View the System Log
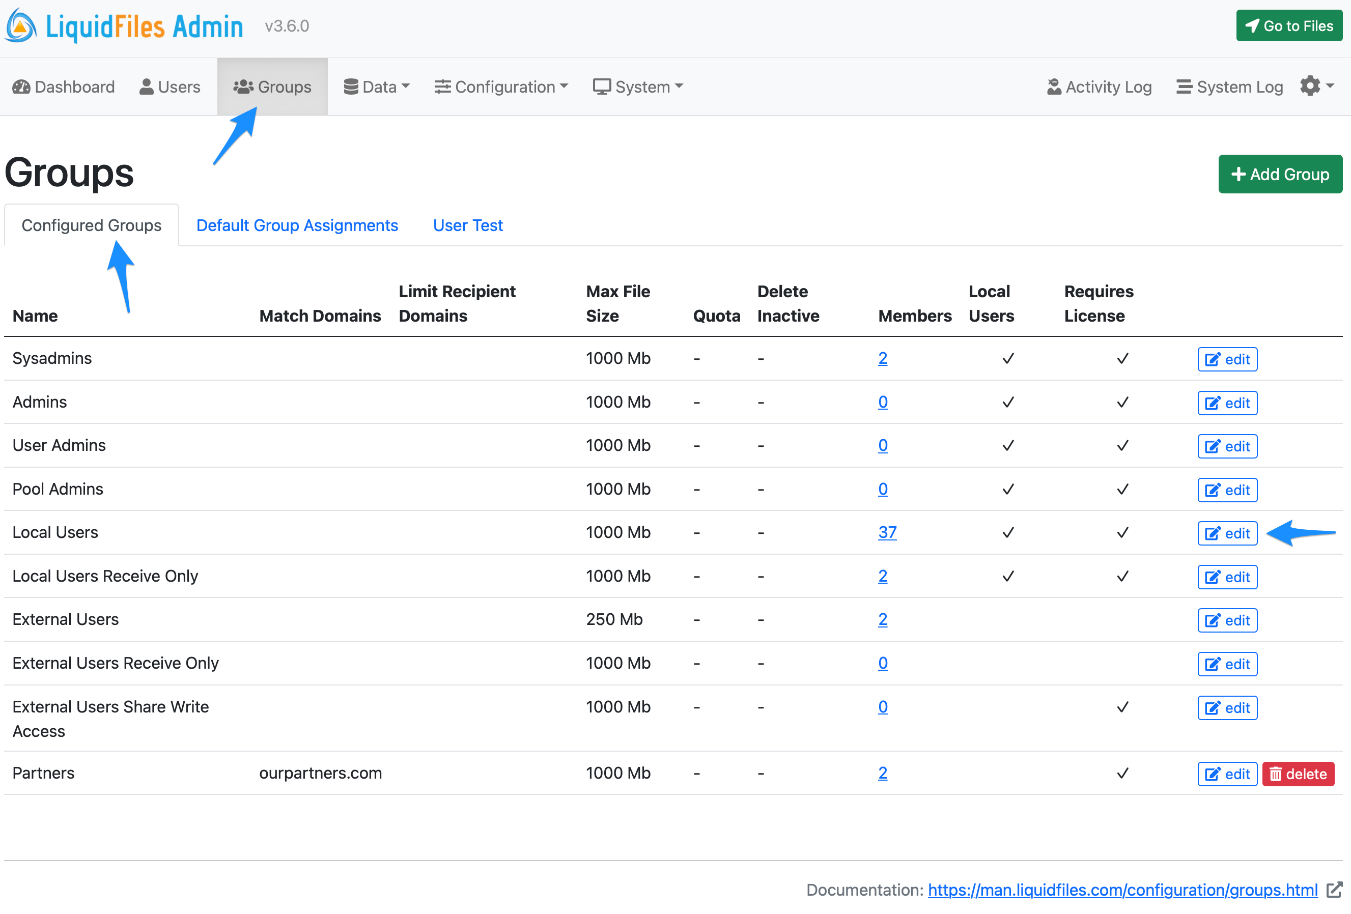 pos(1229,87)
